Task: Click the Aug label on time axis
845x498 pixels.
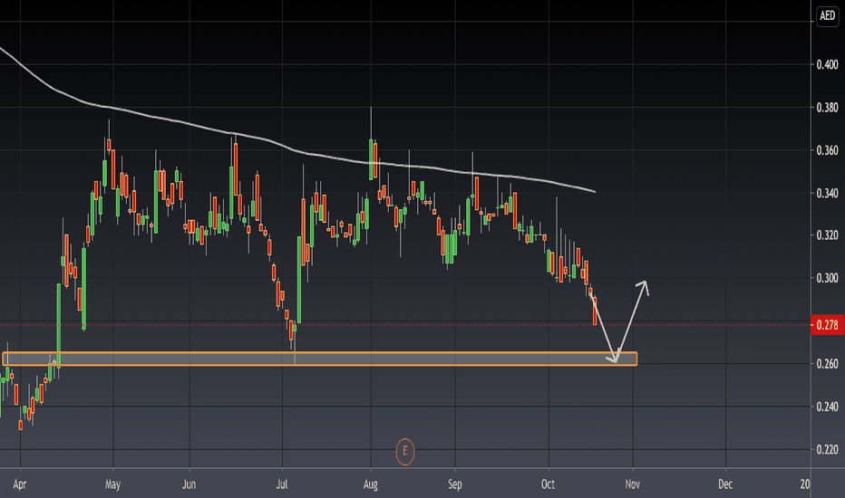Action: pos(370,484)
